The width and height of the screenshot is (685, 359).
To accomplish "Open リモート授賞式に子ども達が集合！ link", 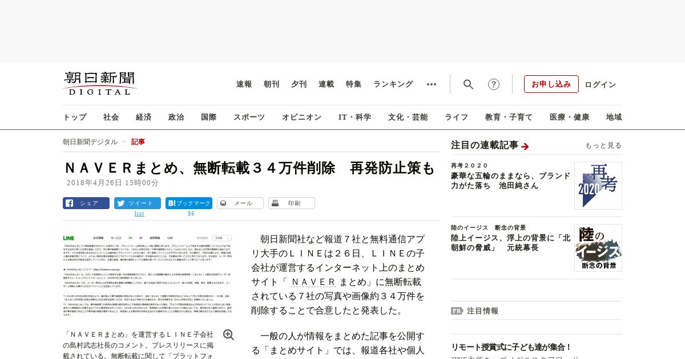I will tap(511, 347).
